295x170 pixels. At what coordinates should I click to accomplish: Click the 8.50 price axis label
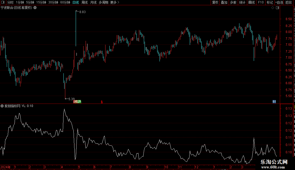coord(288,19)
